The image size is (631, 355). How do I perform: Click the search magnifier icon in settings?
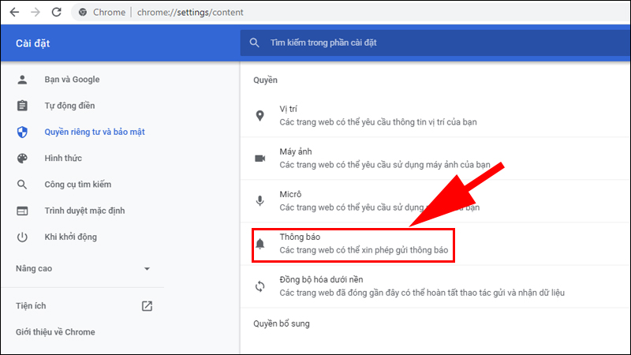point(254,43)
